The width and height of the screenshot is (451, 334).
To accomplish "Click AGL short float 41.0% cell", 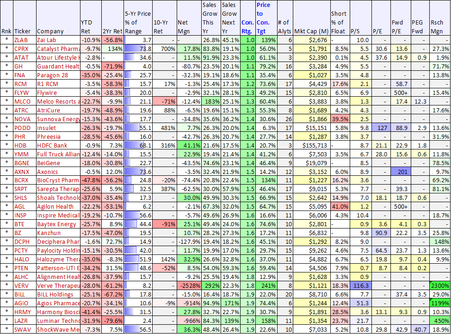I will point(340,207).
